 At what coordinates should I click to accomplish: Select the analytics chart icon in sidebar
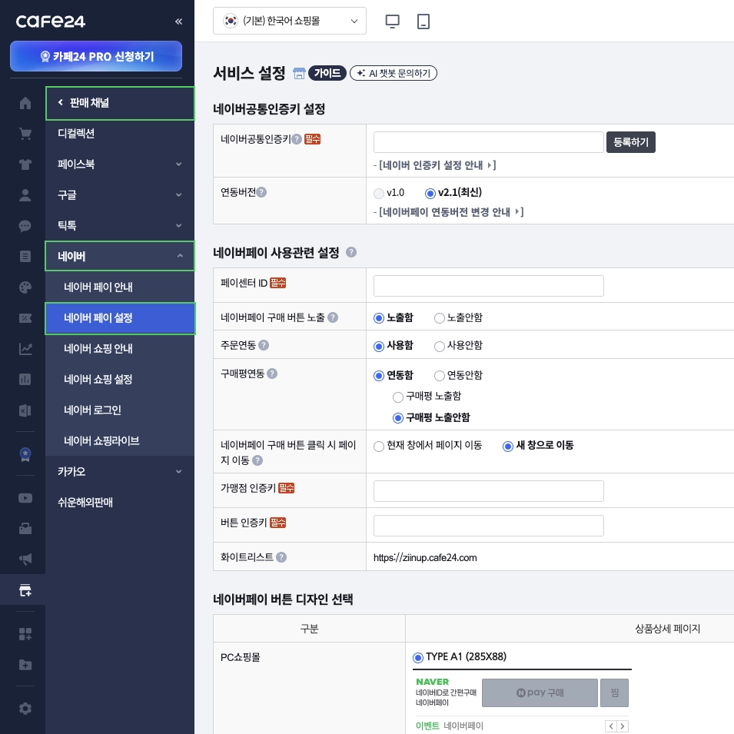tap(25, 349)
